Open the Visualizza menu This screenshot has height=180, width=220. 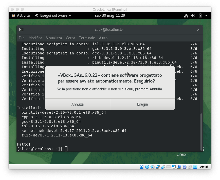tap(54, 38)
